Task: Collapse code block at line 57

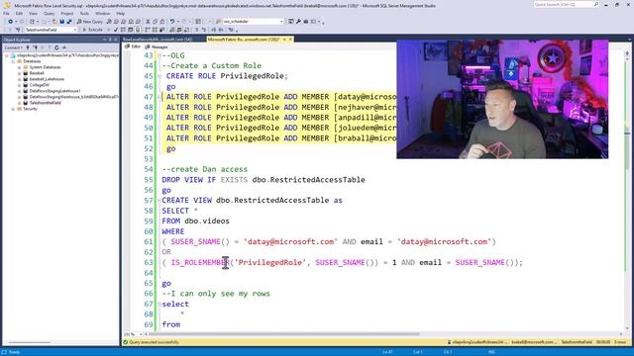Action: pos(159,200)
